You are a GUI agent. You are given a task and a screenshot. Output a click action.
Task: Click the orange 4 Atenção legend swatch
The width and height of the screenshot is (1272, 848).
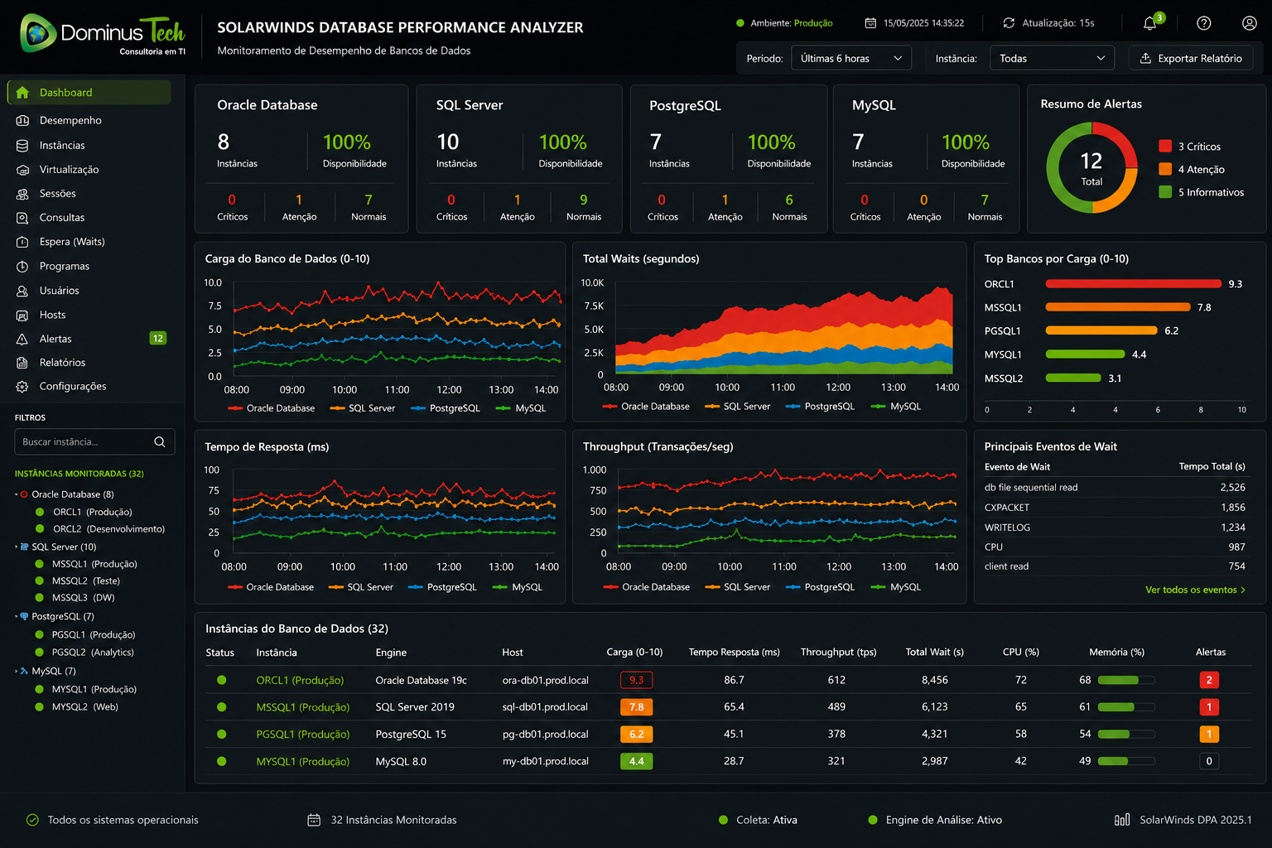[x=1165, y=169]
